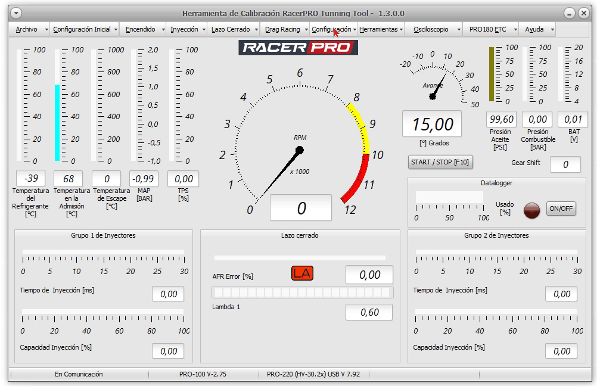Viewport: 597px width, 386px height.
Task: Click the Gear Shift label
Action: [x=526, y=163]
